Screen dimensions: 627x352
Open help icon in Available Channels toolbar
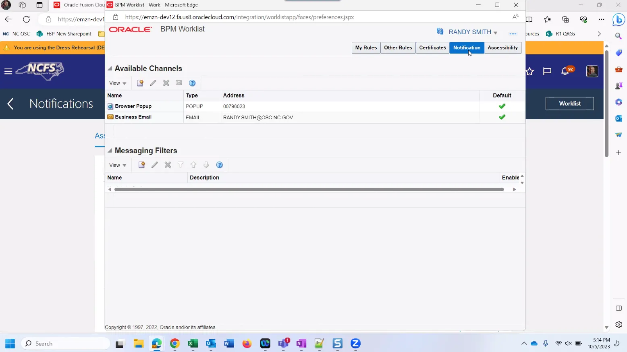192,83
